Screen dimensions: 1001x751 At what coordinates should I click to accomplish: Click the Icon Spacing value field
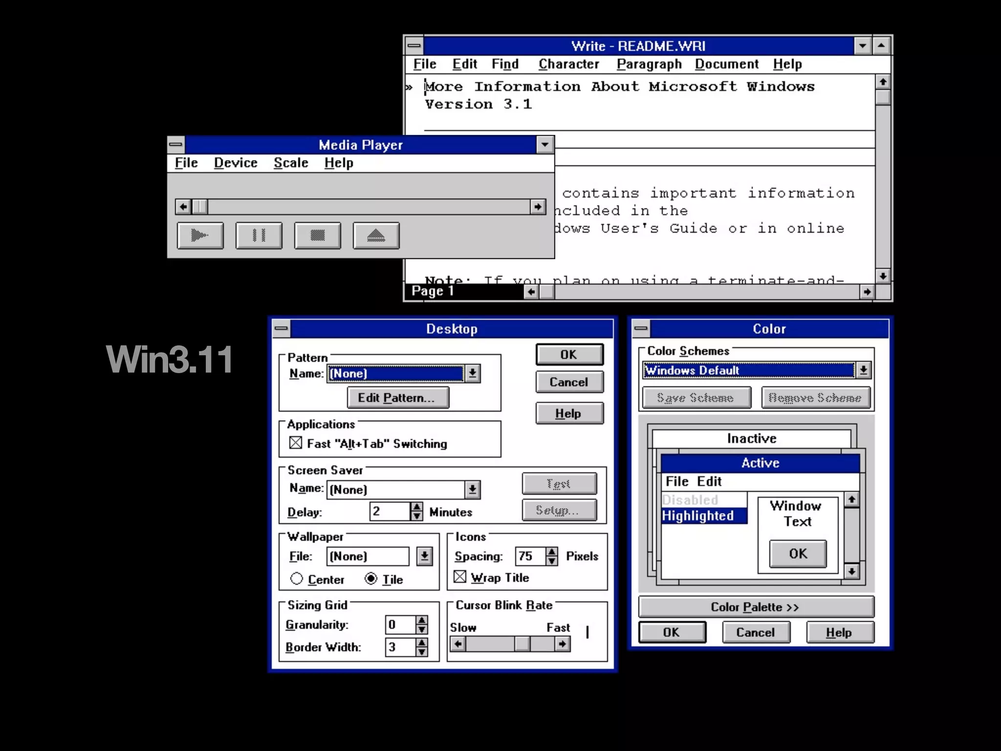530,556
